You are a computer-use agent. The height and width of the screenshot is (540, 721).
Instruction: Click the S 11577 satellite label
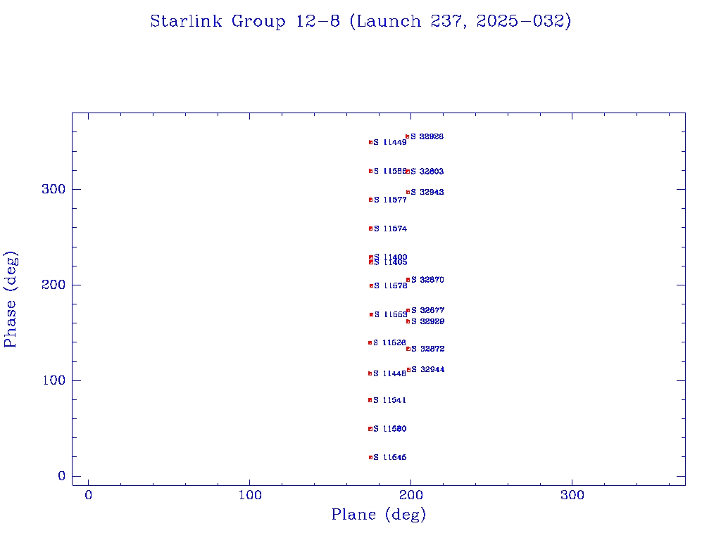[x=390, y=200]
